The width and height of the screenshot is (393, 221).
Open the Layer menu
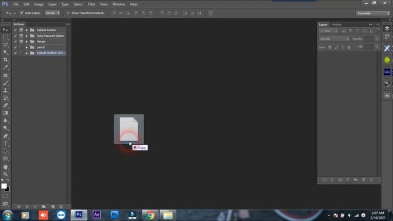click(x=52, y=4)
